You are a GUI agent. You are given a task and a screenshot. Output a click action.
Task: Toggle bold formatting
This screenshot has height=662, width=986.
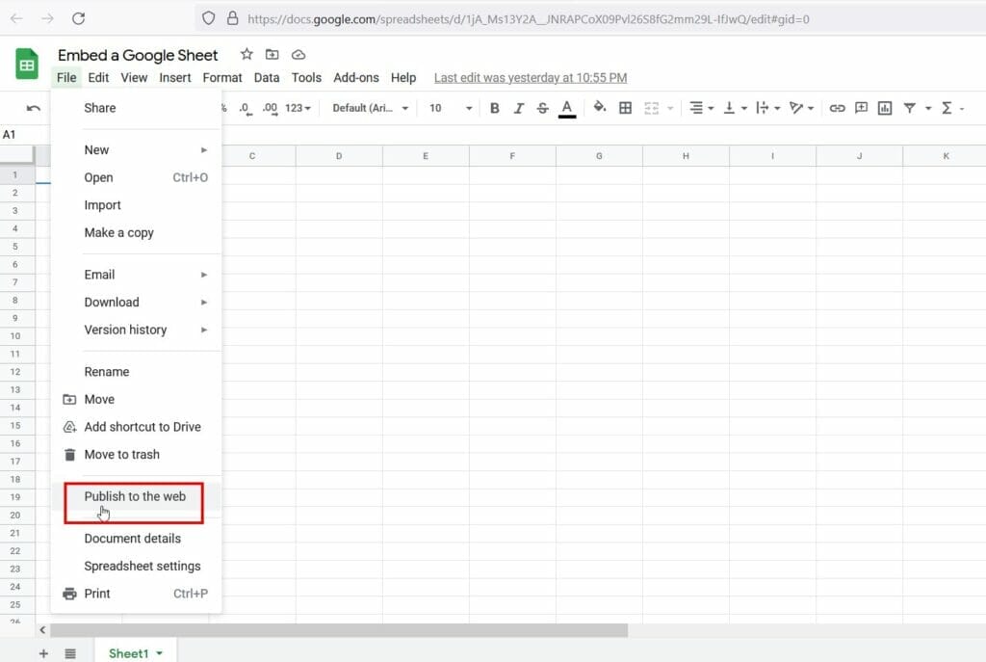(494, 108)
